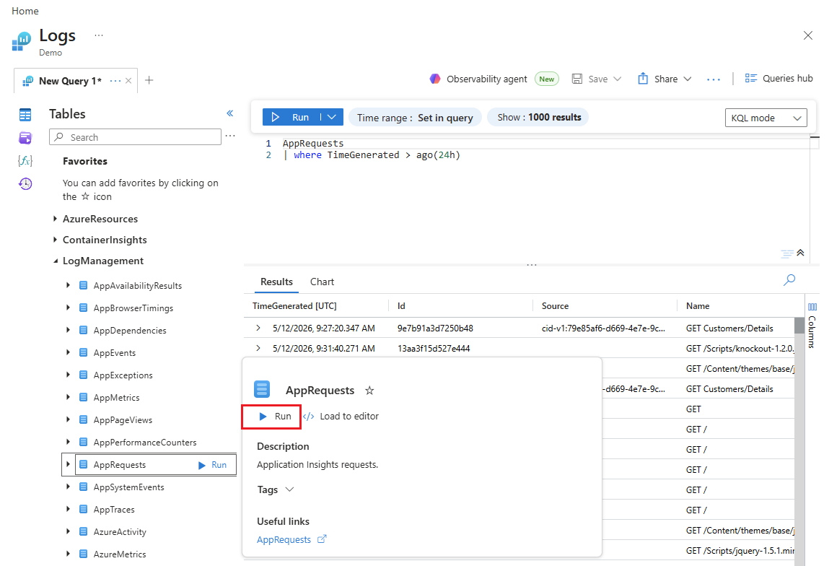Click the Logs app icon in the header
The image size is (829, 566).
22,40
